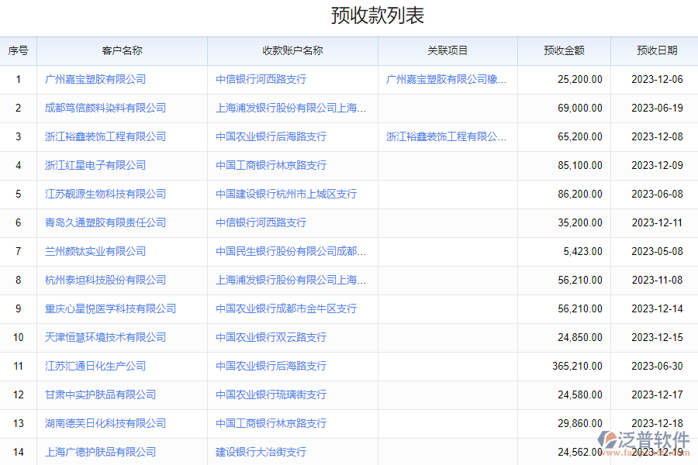This screenshot has height=465, width=698.
Task: Open 中国农业银行成都市金牛区支行 account link
Action: [286, 308]
